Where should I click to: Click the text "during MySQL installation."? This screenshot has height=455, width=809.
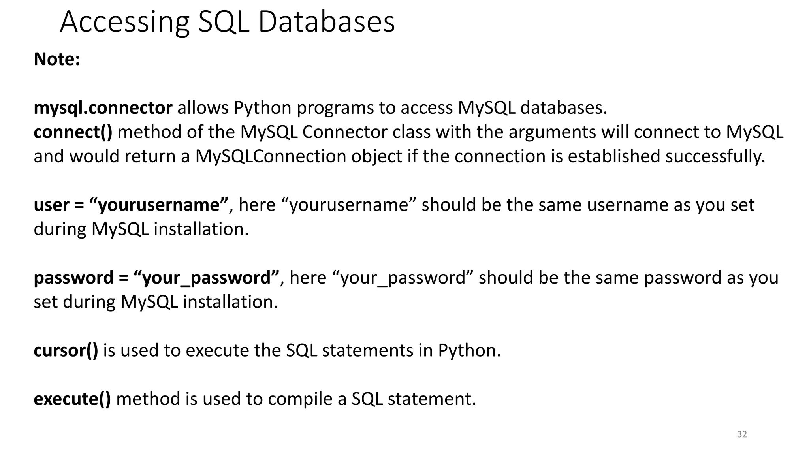(141, 229)
